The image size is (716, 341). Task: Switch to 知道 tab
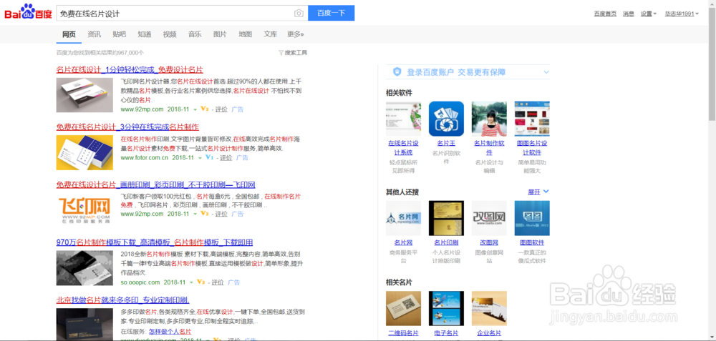(145, 34)
